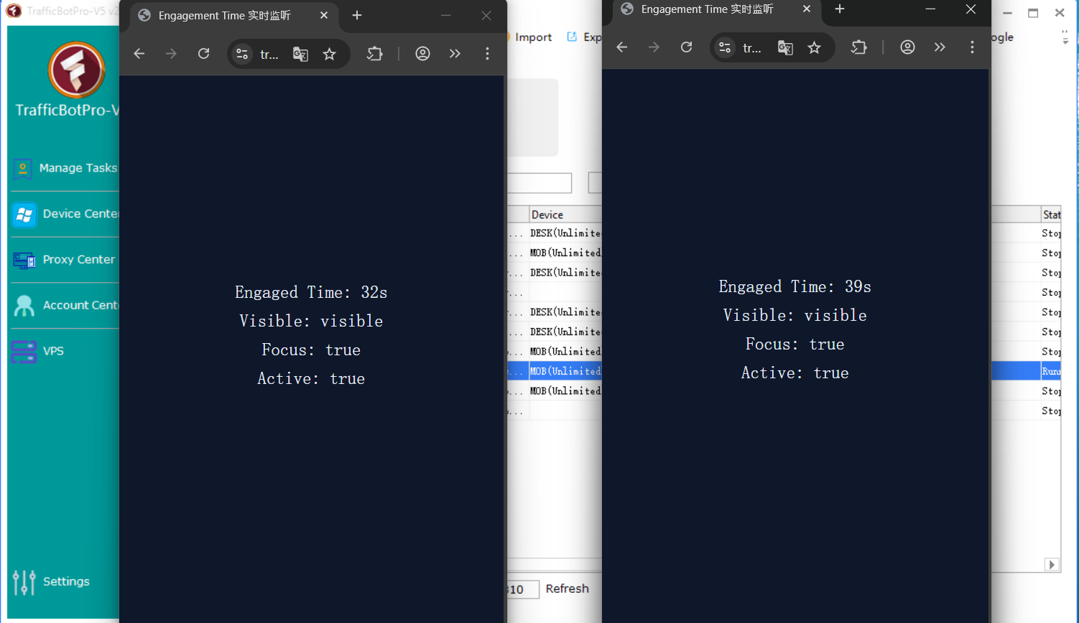
Task: Reload the left browser window page
Action: 204,54
